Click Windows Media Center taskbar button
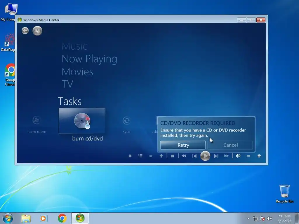This screenshot has width=299, height=224. point(80,218)
